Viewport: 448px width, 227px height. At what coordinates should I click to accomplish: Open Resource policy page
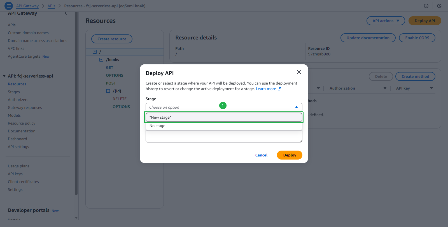pyautogui.click(x=22, y=123)
